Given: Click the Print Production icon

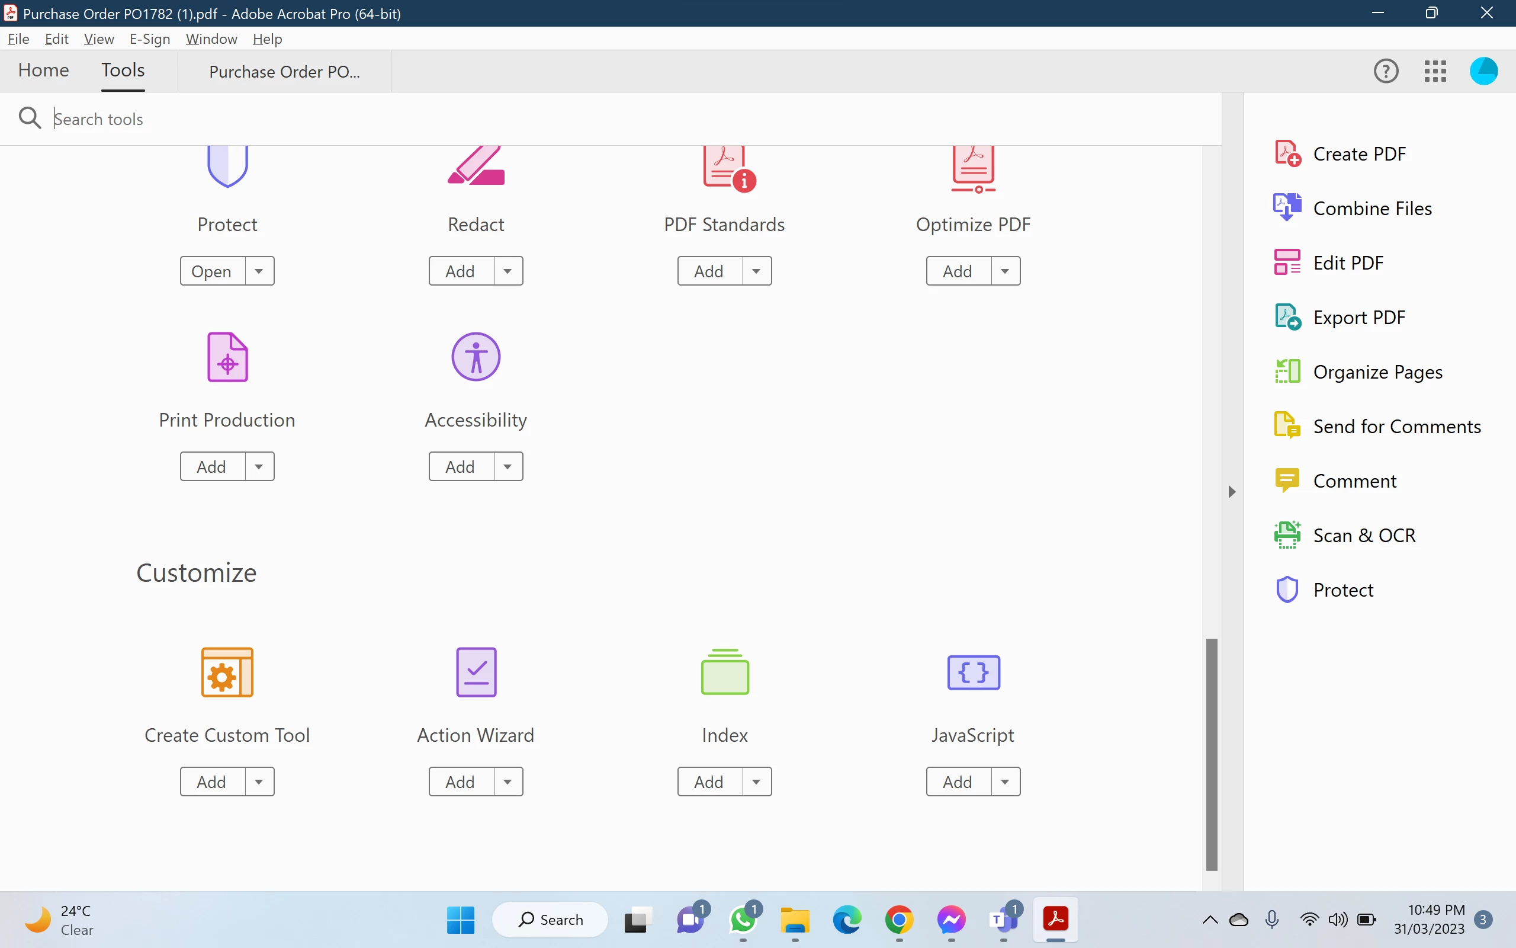Looking at the screenshot, I should pos(227,357).
